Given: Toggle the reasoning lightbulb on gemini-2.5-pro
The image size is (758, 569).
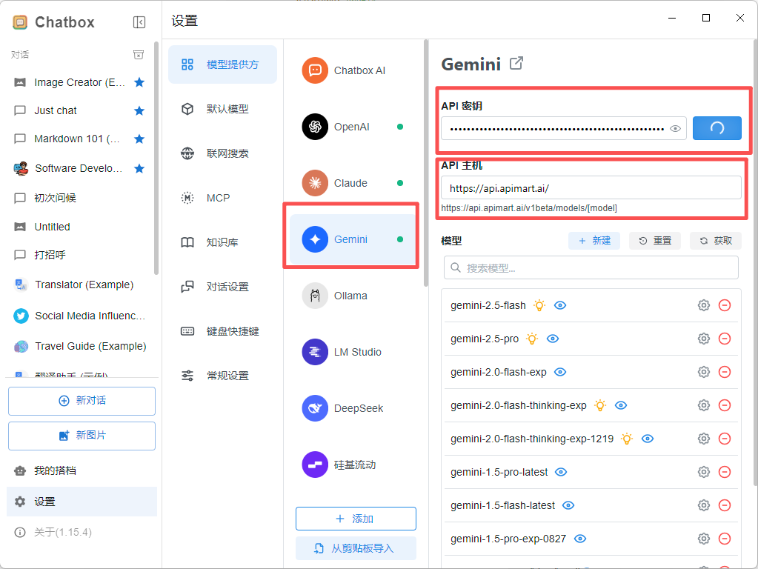Looking at the screenshot, I should tap(531, 339).
